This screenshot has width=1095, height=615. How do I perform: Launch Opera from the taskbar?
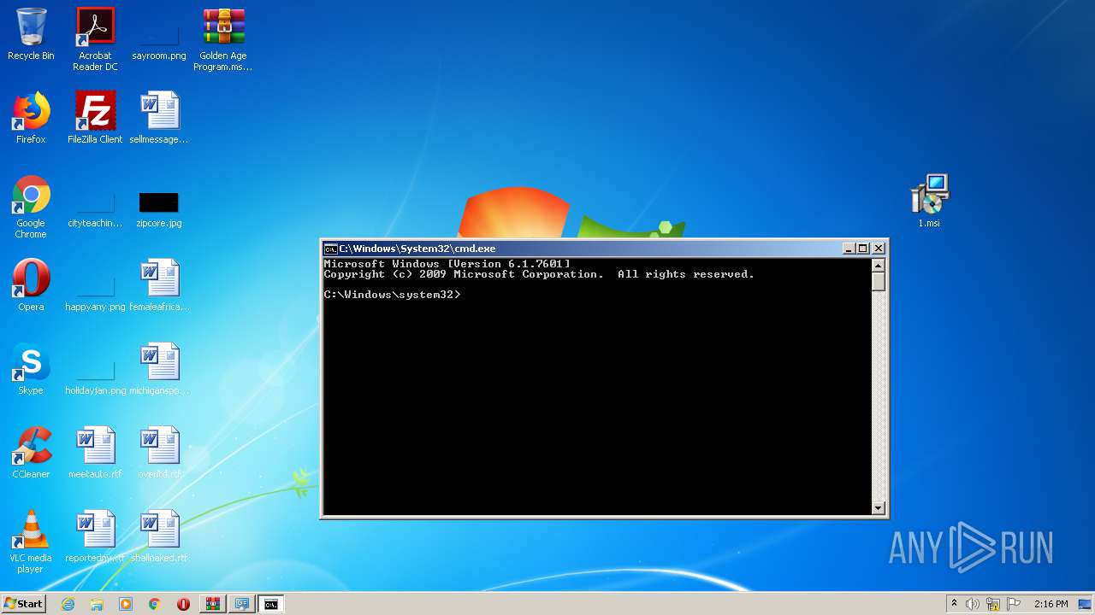[x=183, y=604]
